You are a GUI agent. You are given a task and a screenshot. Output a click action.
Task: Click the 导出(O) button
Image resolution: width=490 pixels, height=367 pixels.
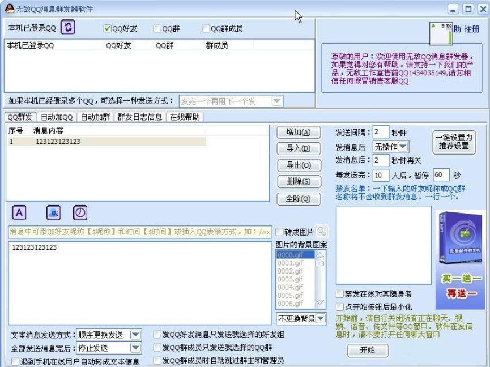pyautogui.click(x=299, y=165)
